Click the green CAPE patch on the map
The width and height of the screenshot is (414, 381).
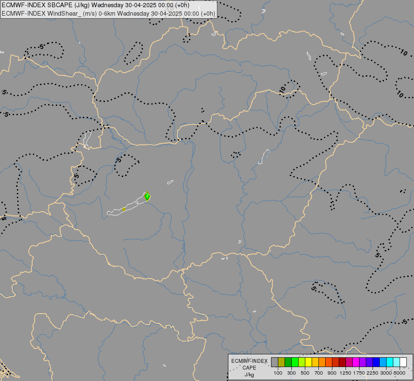tap(147, 196)
